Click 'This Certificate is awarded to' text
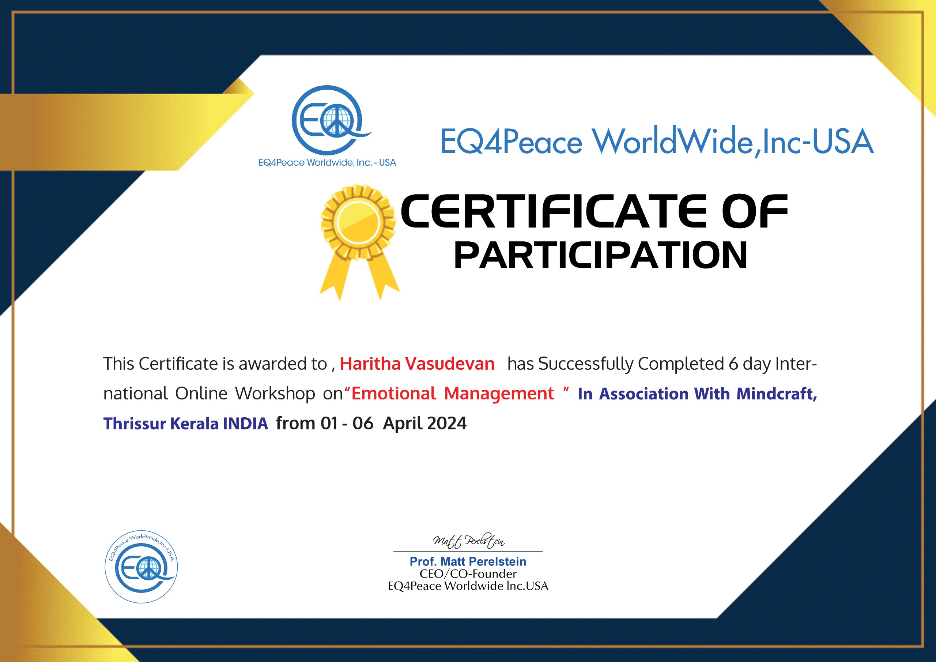 click(x=215, y=364)
